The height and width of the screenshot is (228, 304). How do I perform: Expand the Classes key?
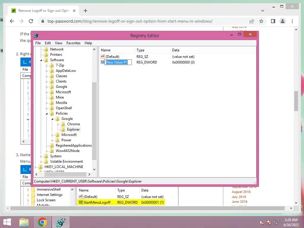(x=47, y=76)
